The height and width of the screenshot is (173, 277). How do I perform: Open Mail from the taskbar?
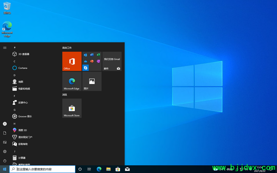click(x=127, y=169)
